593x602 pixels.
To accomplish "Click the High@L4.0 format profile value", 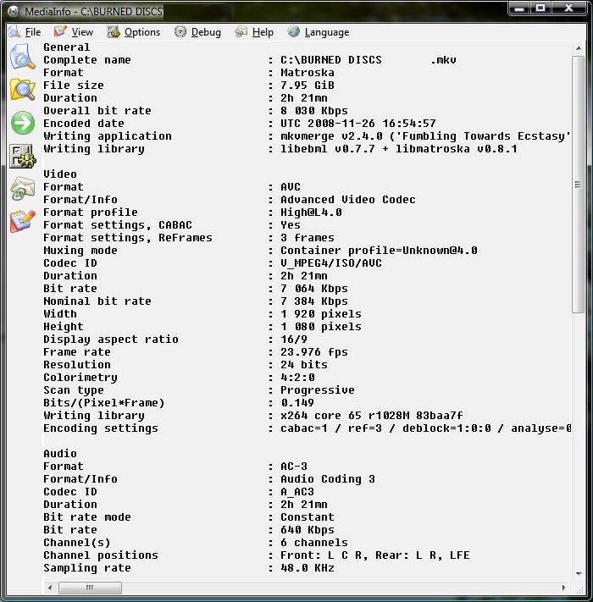I will (x=311, y=213).
